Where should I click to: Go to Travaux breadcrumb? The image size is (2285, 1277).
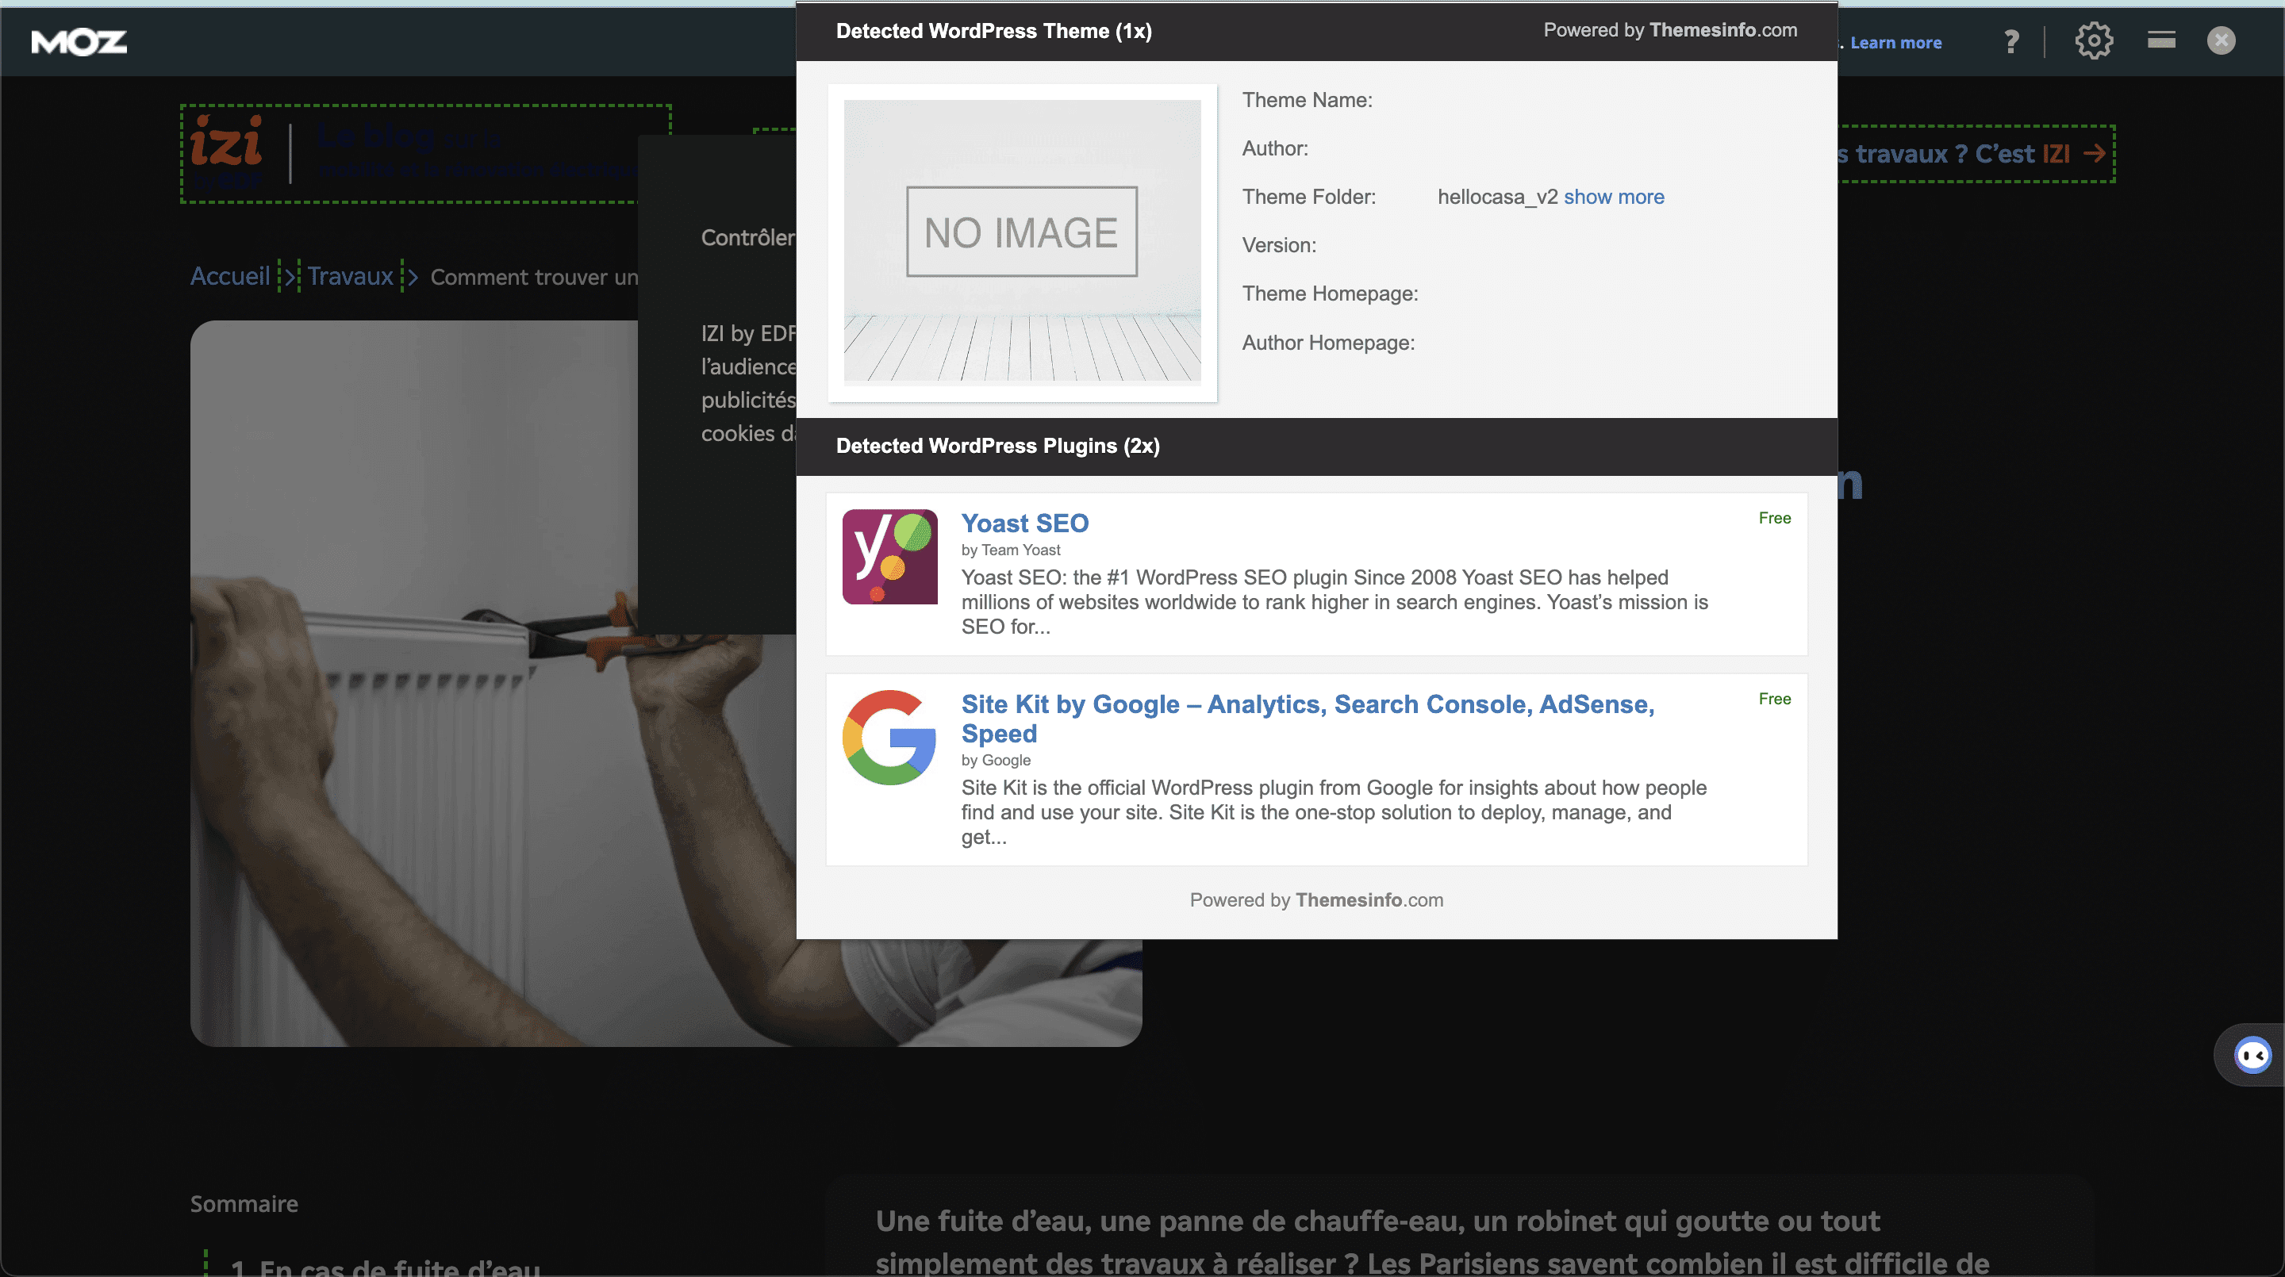(x=351, y=277)
